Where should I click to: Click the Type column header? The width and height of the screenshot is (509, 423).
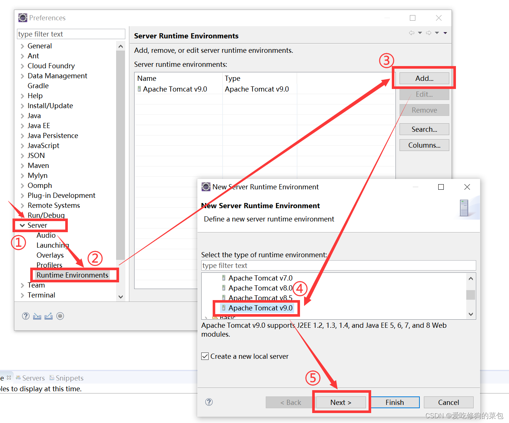(x=259, y=78)
